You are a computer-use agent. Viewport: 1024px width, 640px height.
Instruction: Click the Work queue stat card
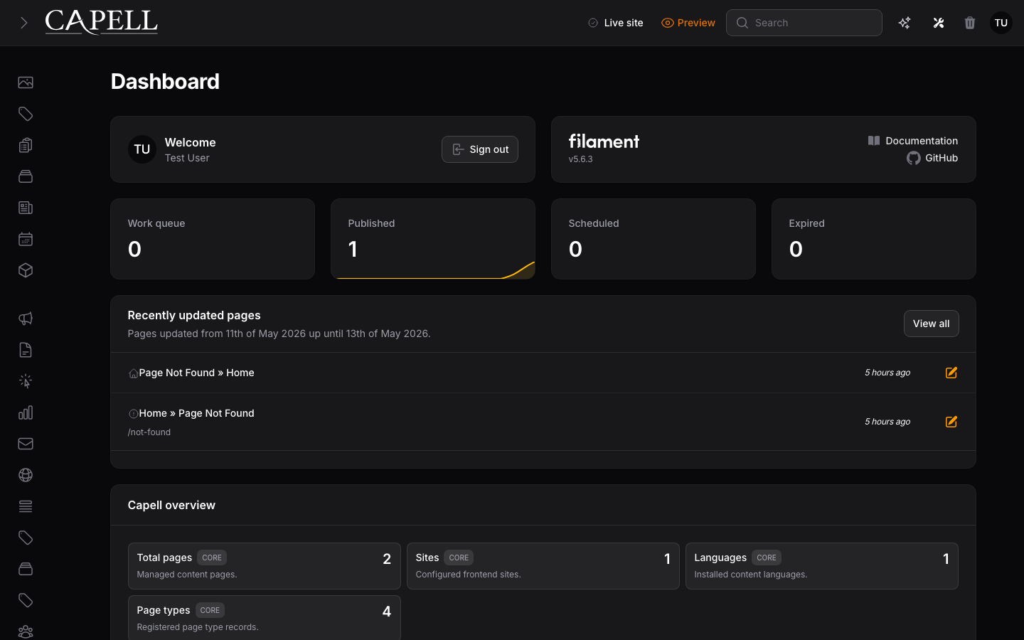pos(213,239)
